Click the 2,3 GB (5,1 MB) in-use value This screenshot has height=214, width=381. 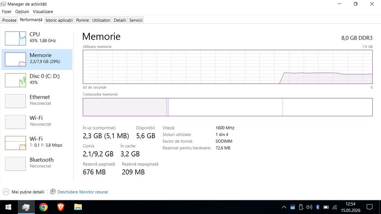coord(106,136)
